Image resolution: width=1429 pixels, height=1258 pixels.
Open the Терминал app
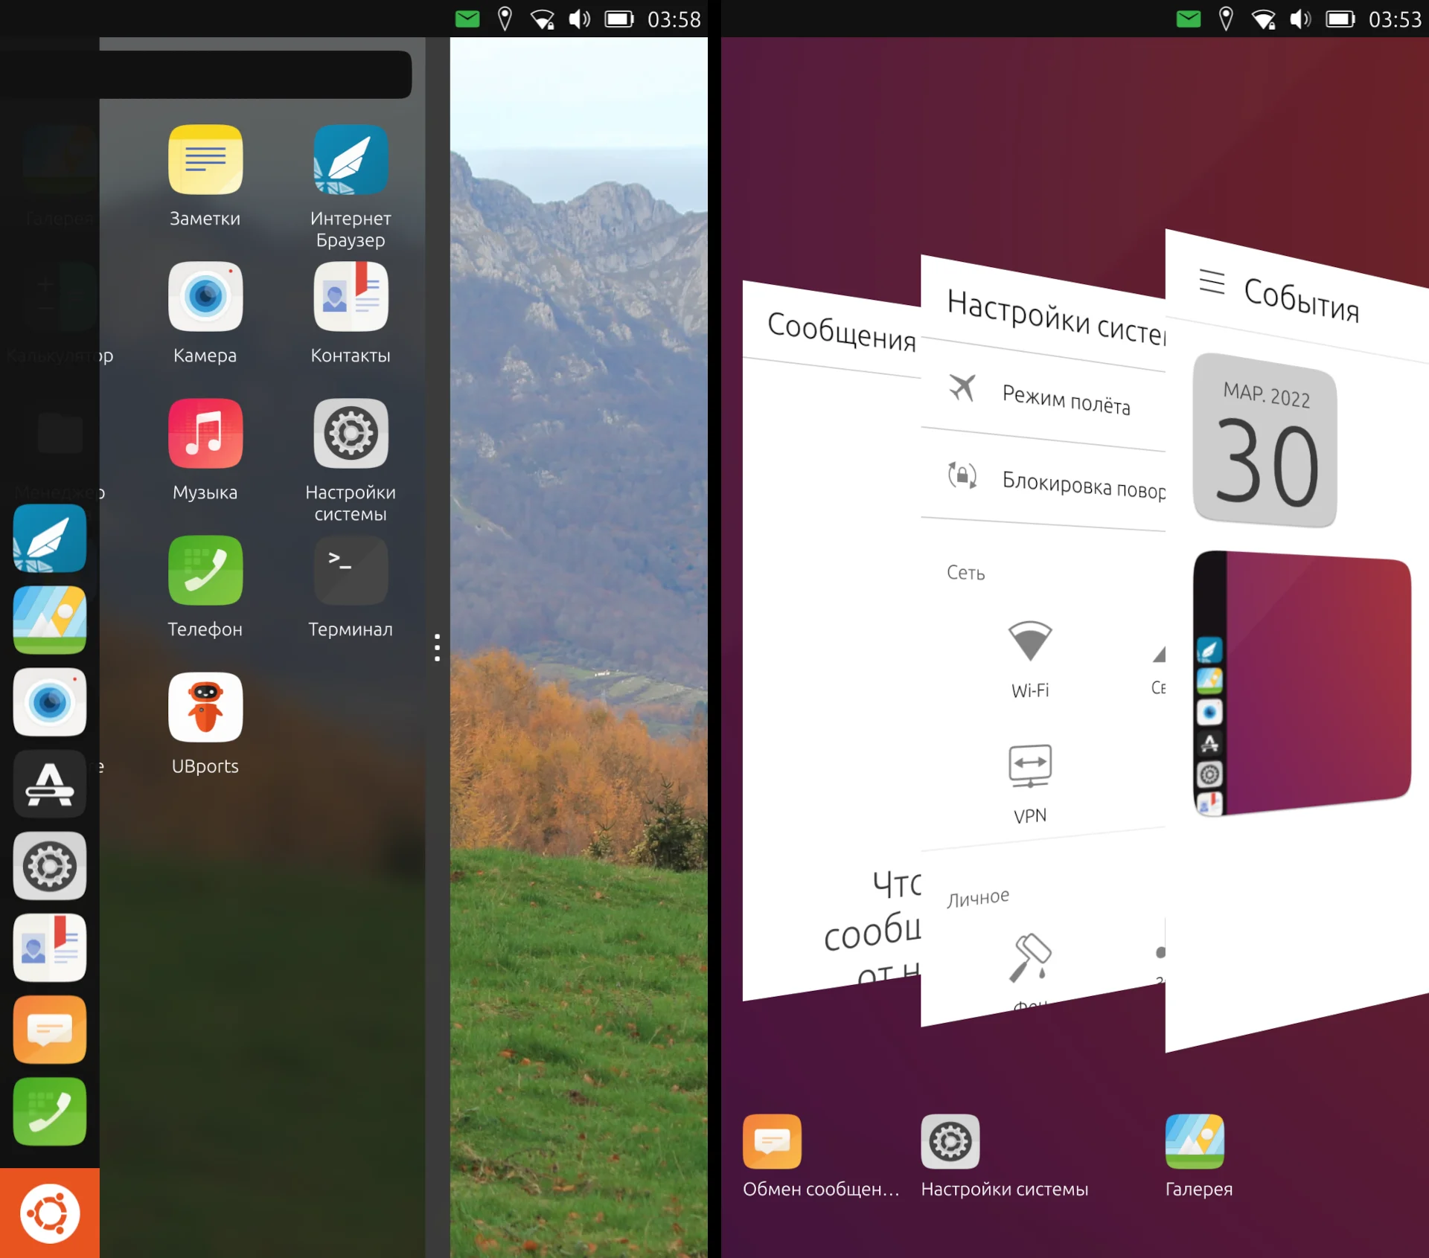tap(351, 570)
